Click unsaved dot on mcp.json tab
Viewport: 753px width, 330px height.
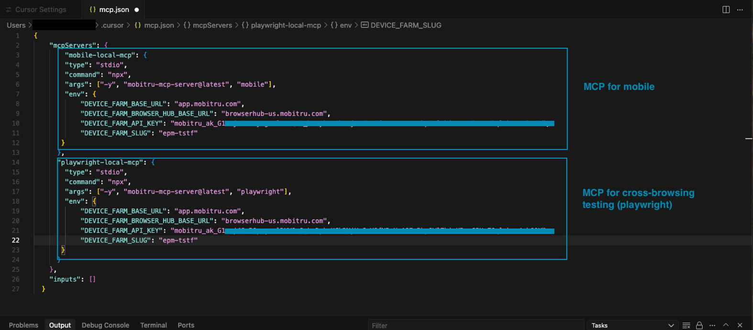[x=137, y=10]
